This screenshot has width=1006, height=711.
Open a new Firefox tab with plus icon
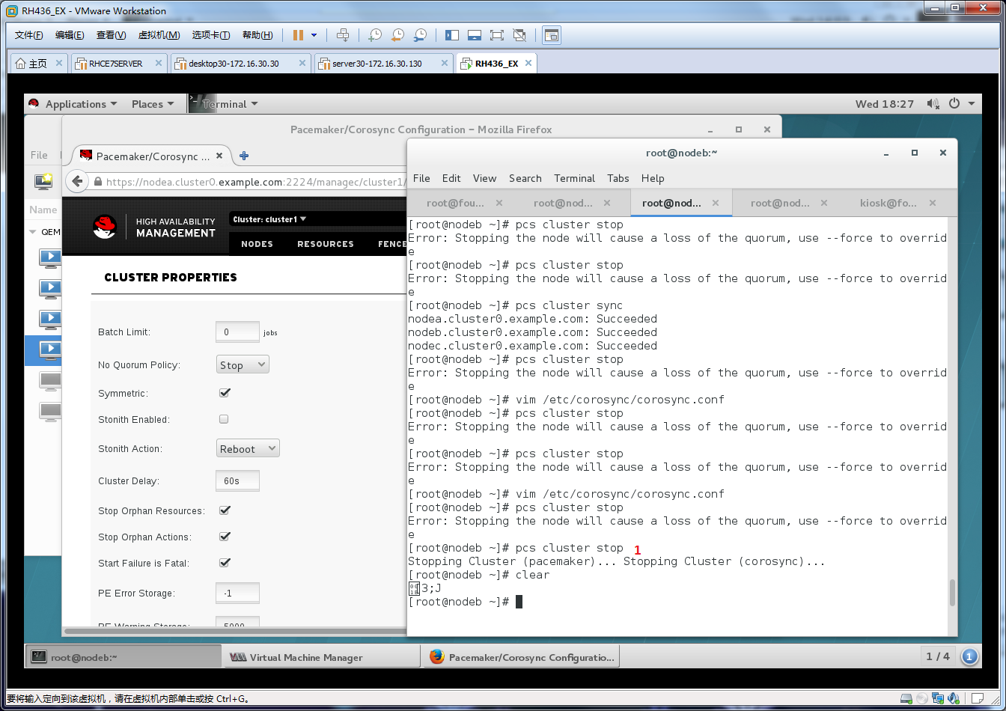coord(243,156)
